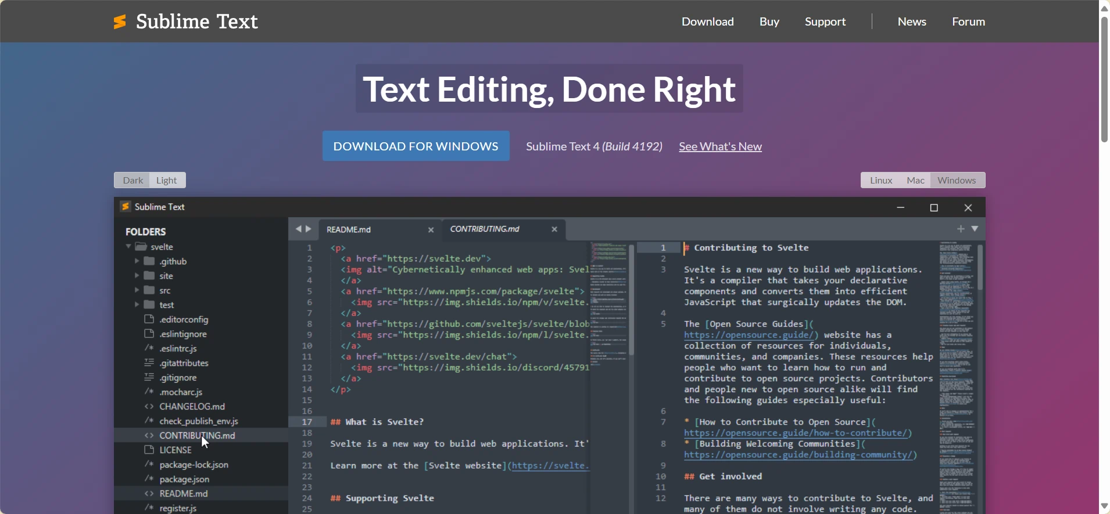Image resolution: width=1110 pixels, height=514 pixels.
Task: Collapse the svelte root folder
Action: pos(128,246)
